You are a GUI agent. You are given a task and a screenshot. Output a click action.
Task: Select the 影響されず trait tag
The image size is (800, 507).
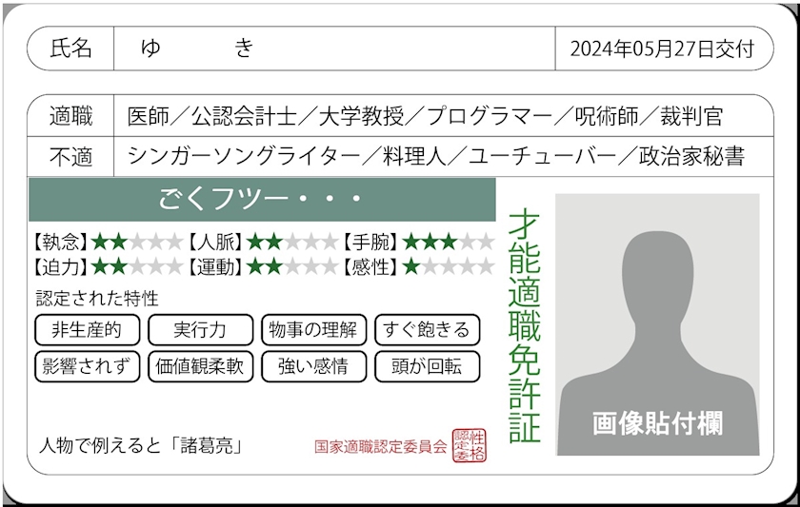pos(88,366)
